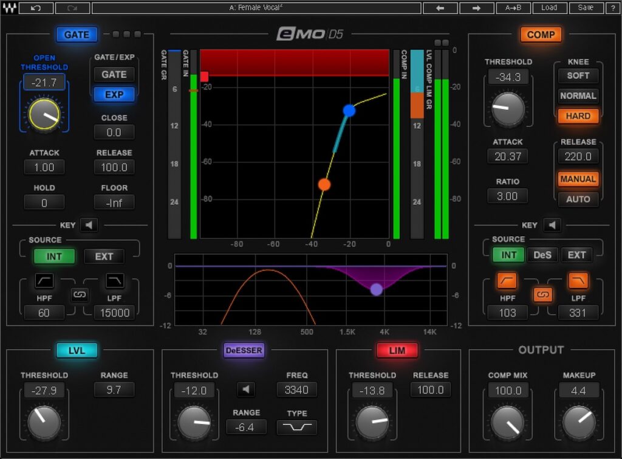622x459 pixels.
Task: Enable gate sidechain LPF filter icon
Action: tap(115, 281)
